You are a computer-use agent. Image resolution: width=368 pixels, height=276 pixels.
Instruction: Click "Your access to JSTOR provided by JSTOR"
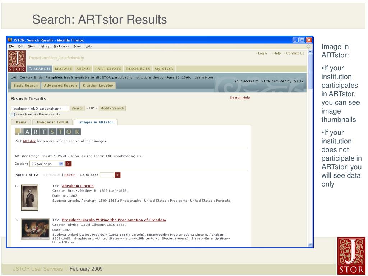[x=269, y=81]
